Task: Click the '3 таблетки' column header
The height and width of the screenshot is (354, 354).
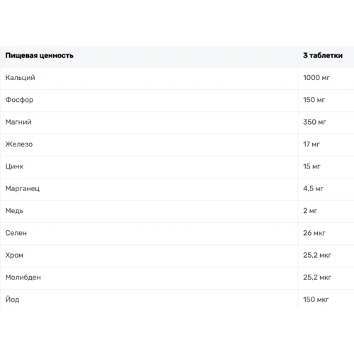Action: 323,55
